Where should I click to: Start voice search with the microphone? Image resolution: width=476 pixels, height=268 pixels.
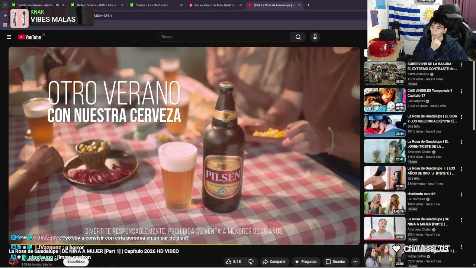[x=315, y=37]
